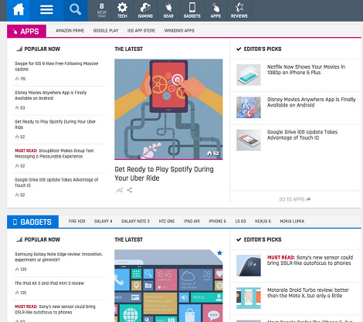Open Google Drive article in Popular Now

click(56, 182)
